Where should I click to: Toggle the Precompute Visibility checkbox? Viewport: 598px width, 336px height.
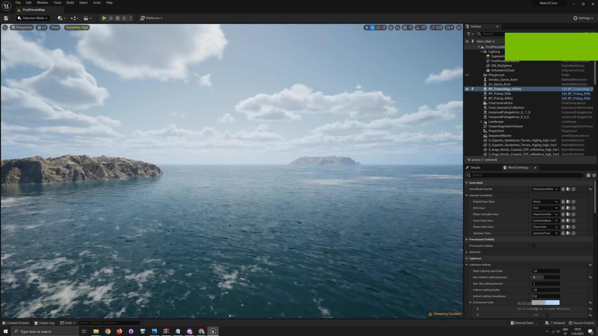point(534,245)
